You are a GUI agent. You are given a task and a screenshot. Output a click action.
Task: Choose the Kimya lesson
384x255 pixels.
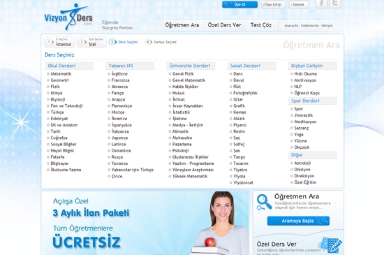click(x=57, y=93)
